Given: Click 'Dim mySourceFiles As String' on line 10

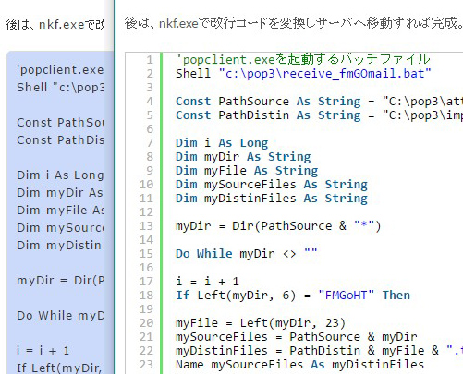Looking at the screenshot, I should [x=272, y=185].
